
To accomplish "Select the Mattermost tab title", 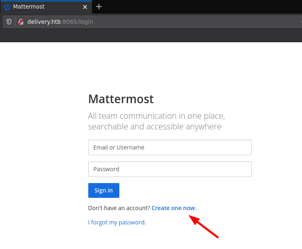I will 29,7.
